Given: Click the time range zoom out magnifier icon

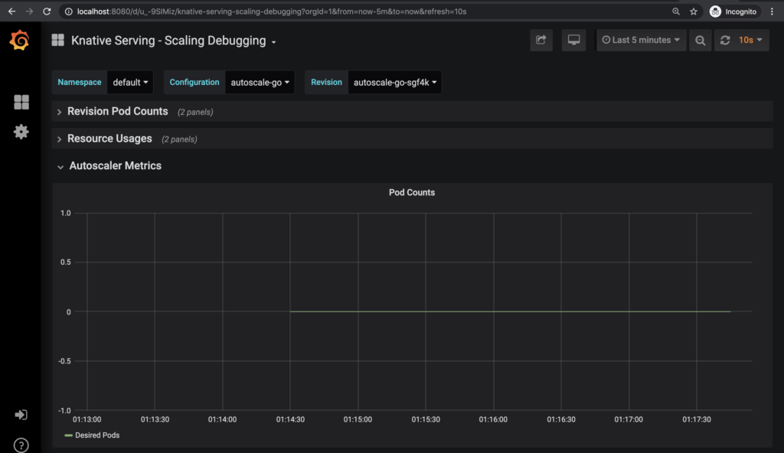Looking at the screenshot, I should click(700, 40).
